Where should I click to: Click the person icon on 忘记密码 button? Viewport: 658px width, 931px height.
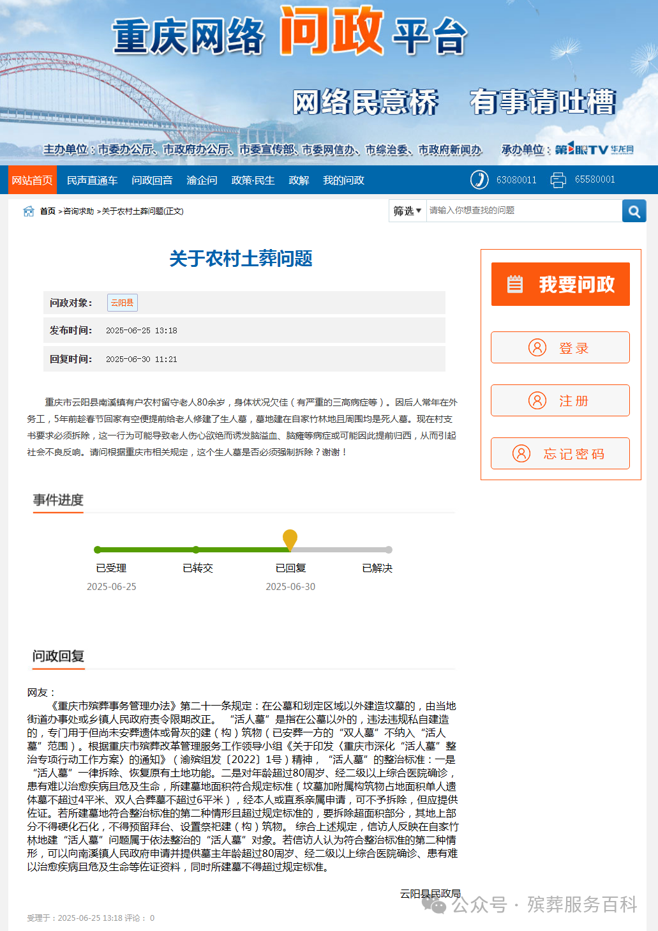(522, 453)
